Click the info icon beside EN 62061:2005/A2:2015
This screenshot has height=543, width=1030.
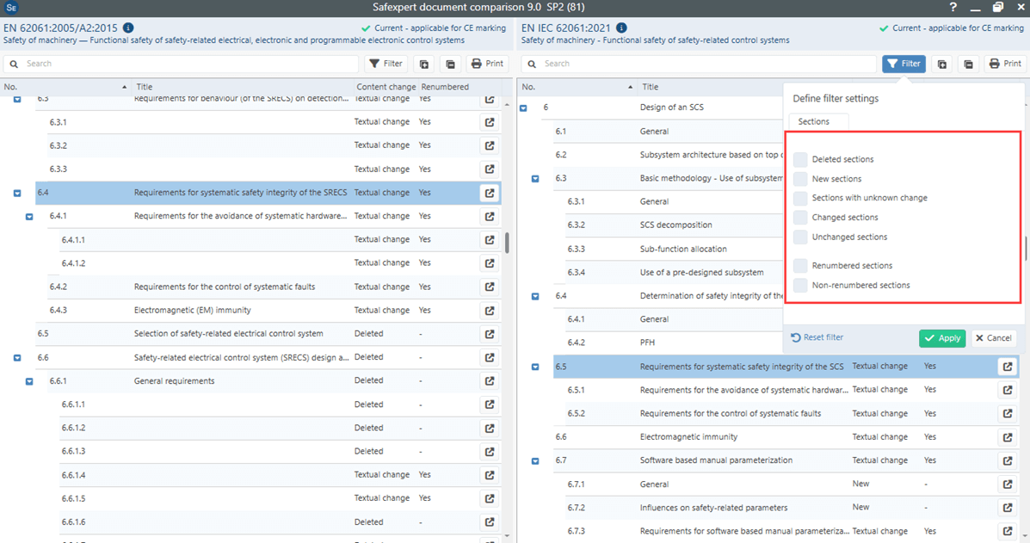pyautogui.click(x=129, y=27)
